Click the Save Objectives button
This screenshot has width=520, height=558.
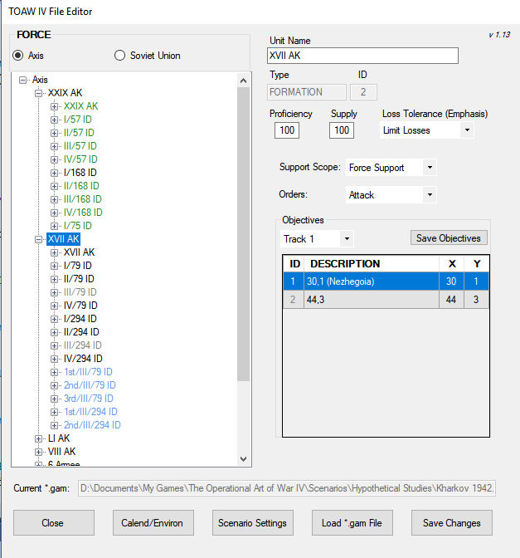point(449,237)
